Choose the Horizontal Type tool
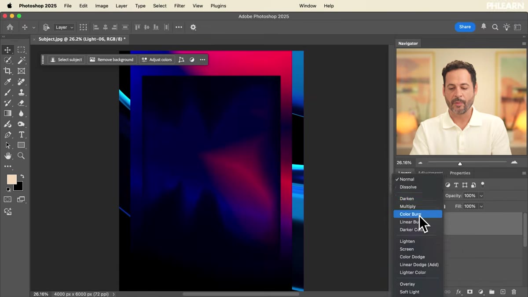 point(21,134)
